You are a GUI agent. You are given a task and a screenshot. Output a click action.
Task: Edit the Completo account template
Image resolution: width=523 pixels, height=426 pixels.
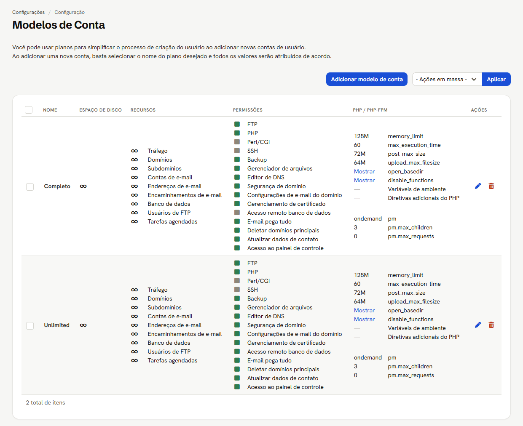tap(478, 186)
